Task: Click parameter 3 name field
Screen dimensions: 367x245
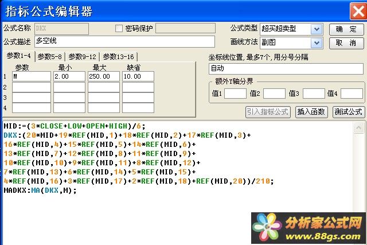Action: [32, 98]
